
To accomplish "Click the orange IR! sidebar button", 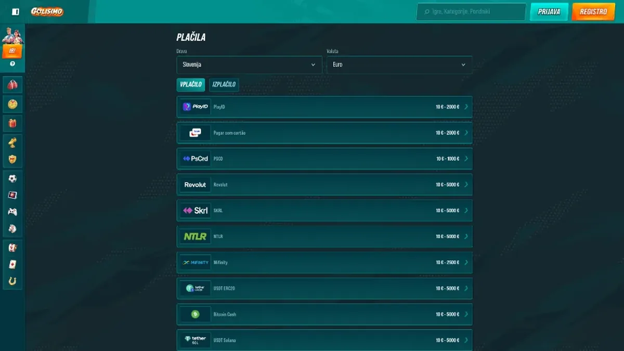I will click(12, 51).
